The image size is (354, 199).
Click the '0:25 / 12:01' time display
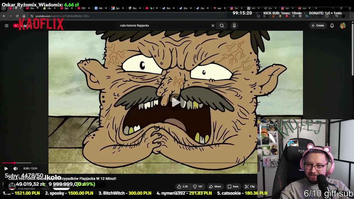[x=30, y=168]
